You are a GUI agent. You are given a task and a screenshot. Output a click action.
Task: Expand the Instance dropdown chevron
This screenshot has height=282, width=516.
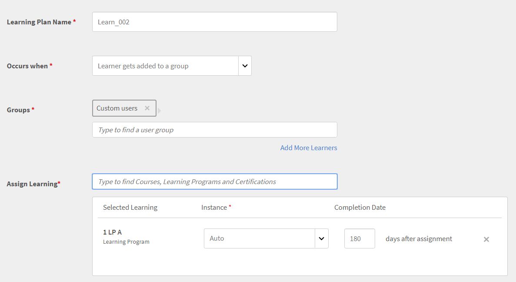[x=321, y=238]
